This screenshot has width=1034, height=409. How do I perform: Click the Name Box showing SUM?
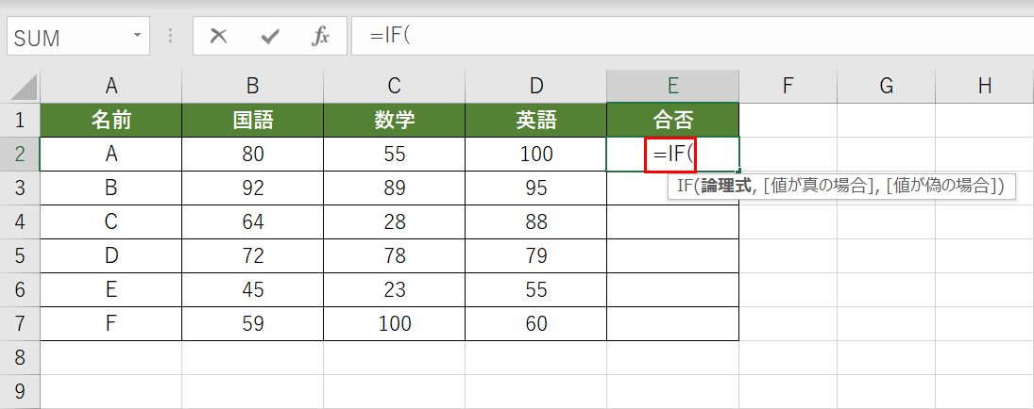coord(66,38)
